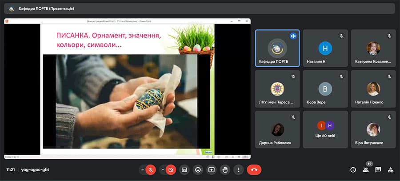Select Кафедра ПОРТБ participant tile

click(x=277, y=48)
